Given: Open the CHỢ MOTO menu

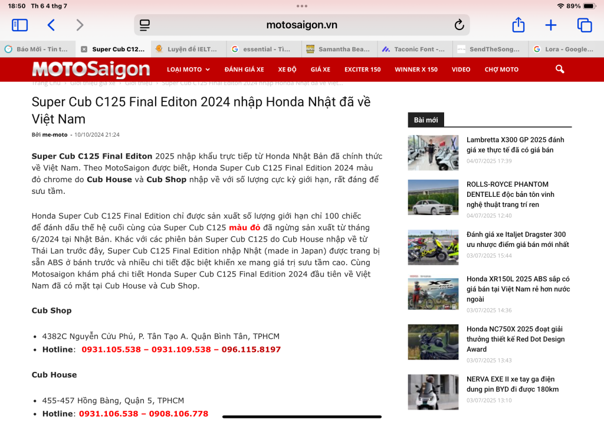Looking at the screenshot, I should click(x=501, y=70).
